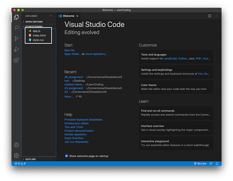Open the Run and Debug view icon
233x181 pixels.
(16, 49)
